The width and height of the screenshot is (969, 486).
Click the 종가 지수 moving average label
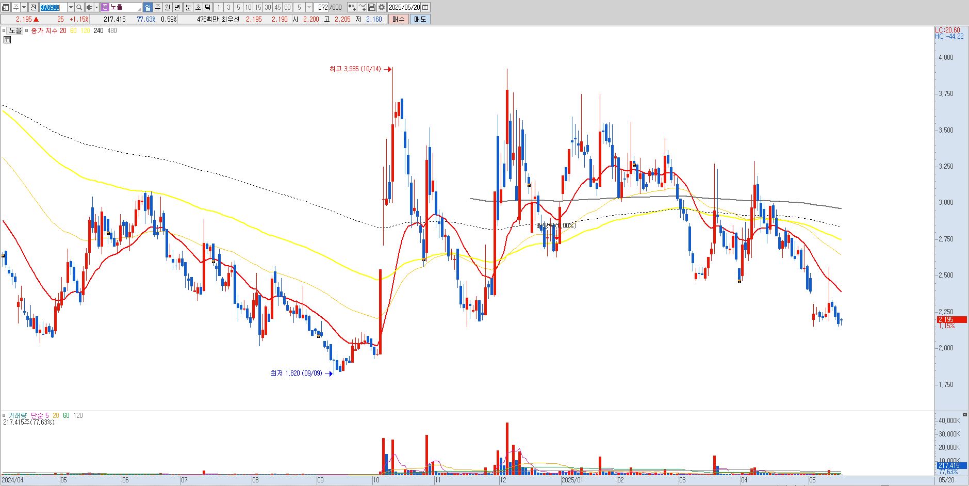coord(44,30)
